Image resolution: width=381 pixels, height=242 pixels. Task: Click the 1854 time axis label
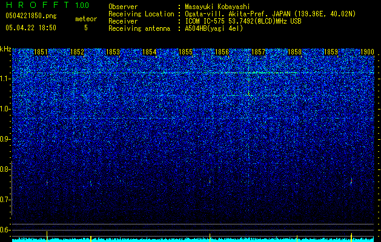coord(150,52)
